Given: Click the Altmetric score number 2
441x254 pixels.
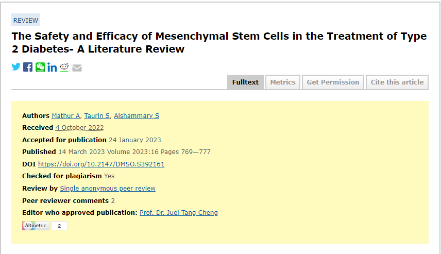Looking at the screenshot, I should point(59,226).
